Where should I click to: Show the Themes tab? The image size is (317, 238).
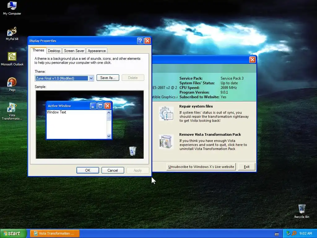[38, 50]
